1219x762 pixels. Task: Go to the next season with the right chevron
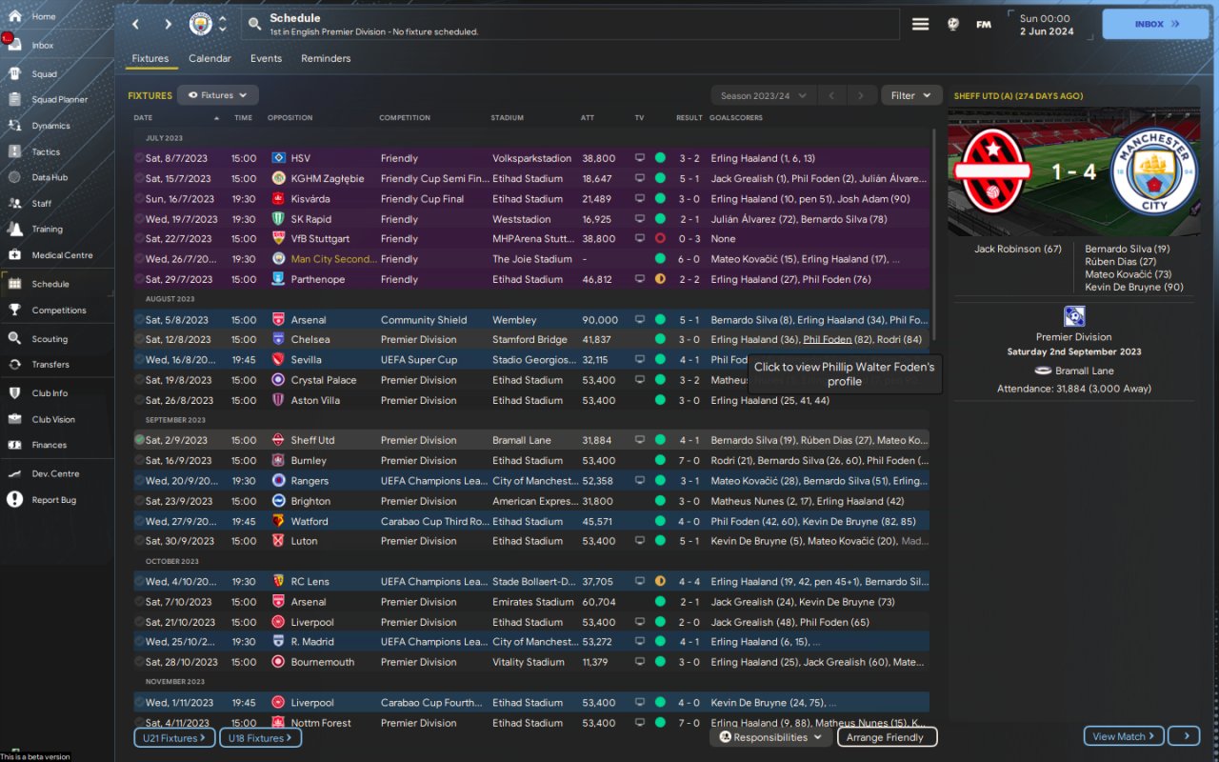tap(861, 95)
